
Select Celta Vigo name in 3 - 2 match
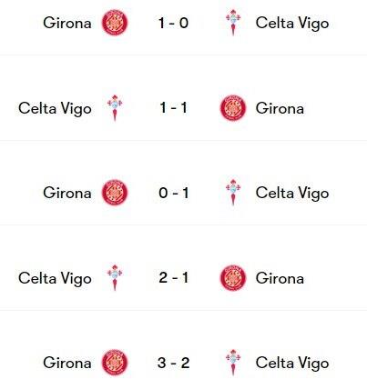292,364
